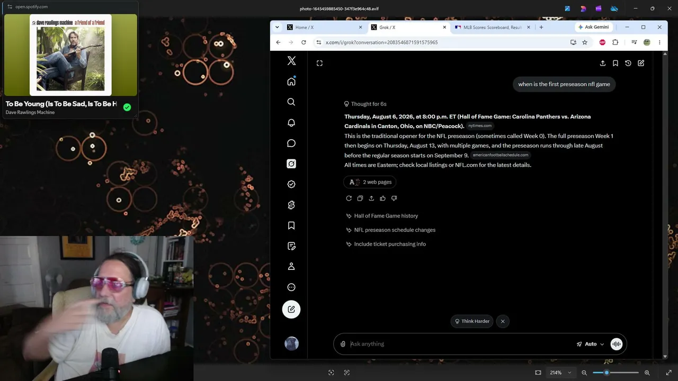Close the 'Home / X' tab
Image resolution: width=678 pixels, height=381 pixels.
coord(361,28)
